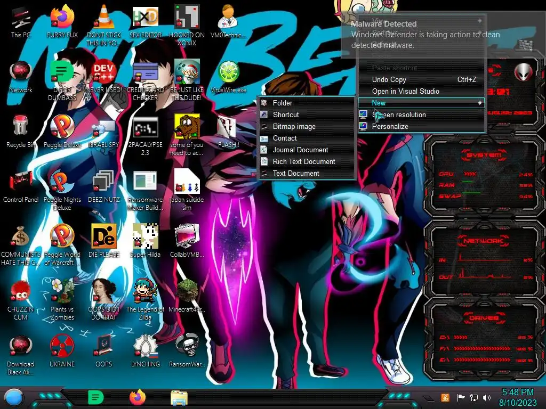Click the orange Java tray icon
The width and height of the screenshot is (546, 409).
click(445, 397)
